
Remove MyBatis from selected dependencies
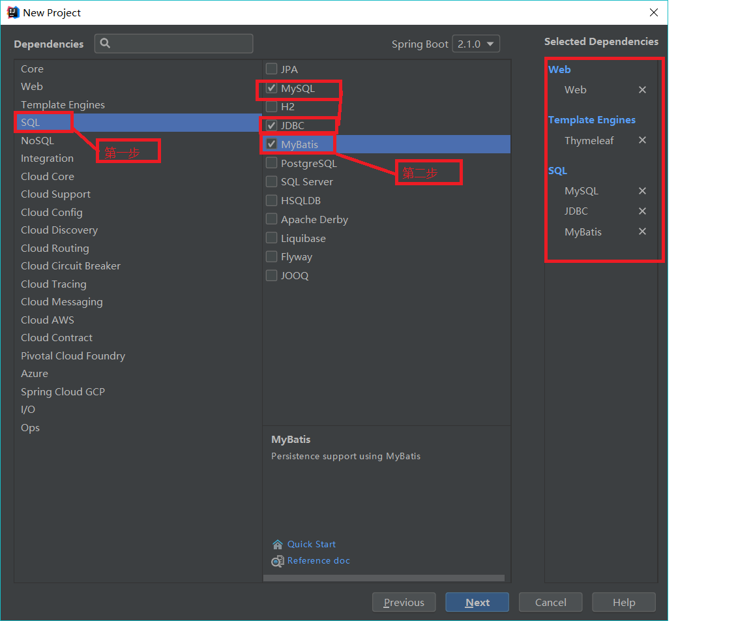tap(642, 232)
